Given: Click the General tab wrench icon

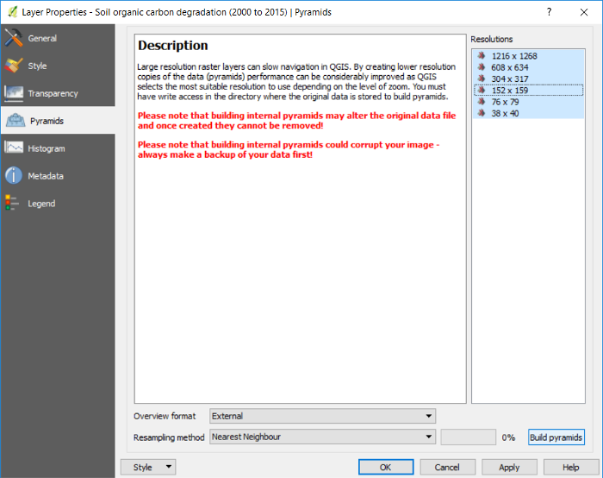Looking at the screenshot, I should pyautogui.click(x=14, y=38).
